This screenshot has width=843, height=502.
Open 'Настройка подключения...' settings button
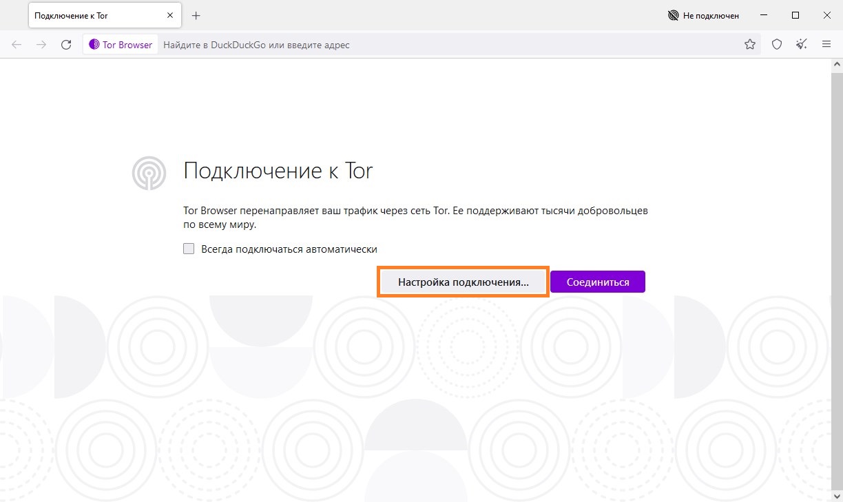tap(463, 282)
